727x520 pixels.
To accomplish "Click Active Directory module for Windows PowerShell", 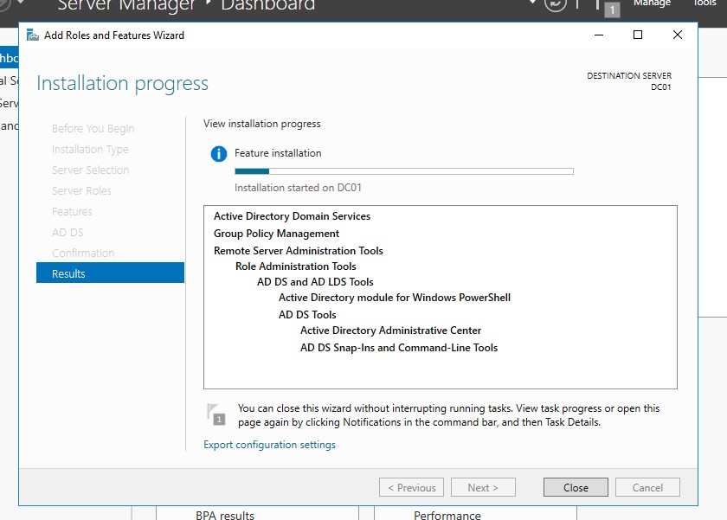I will pyautogui.click(x=395, y=298).
